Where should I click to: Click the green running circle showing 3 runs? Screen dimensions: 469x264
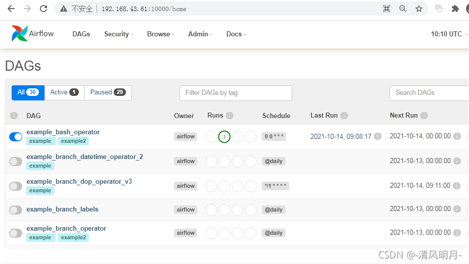click(x=224, y=137)
